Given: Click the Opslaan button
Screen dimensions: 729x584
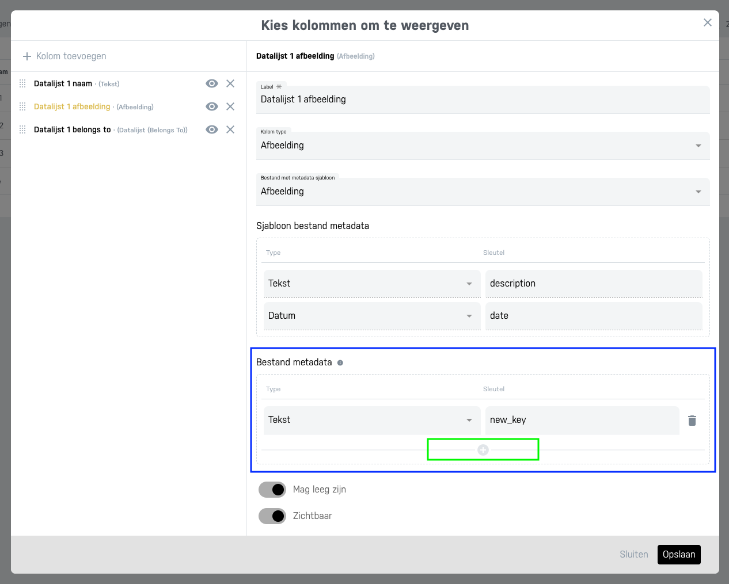Looking at the screenshot, I should click(679, 555).
